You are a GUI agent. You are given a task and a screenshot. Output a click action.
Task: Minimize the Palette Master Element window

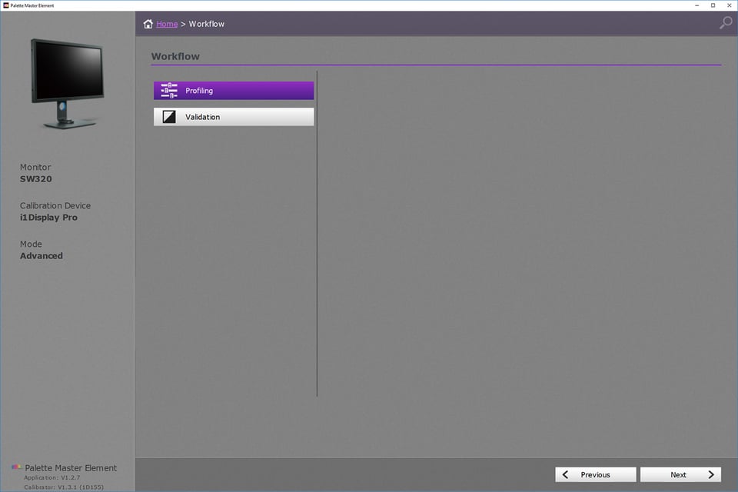pyautogui.click(x=697, y=5)
